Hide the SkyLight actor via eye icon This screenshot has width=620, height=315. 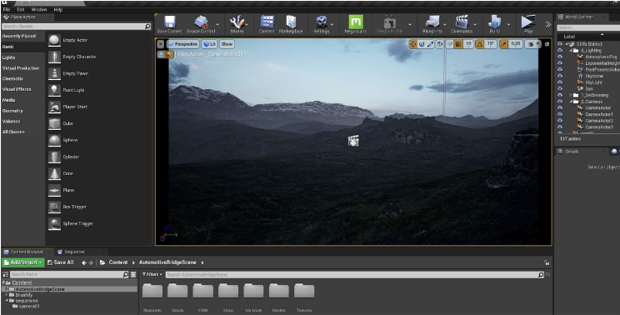[x=560, y=82]
